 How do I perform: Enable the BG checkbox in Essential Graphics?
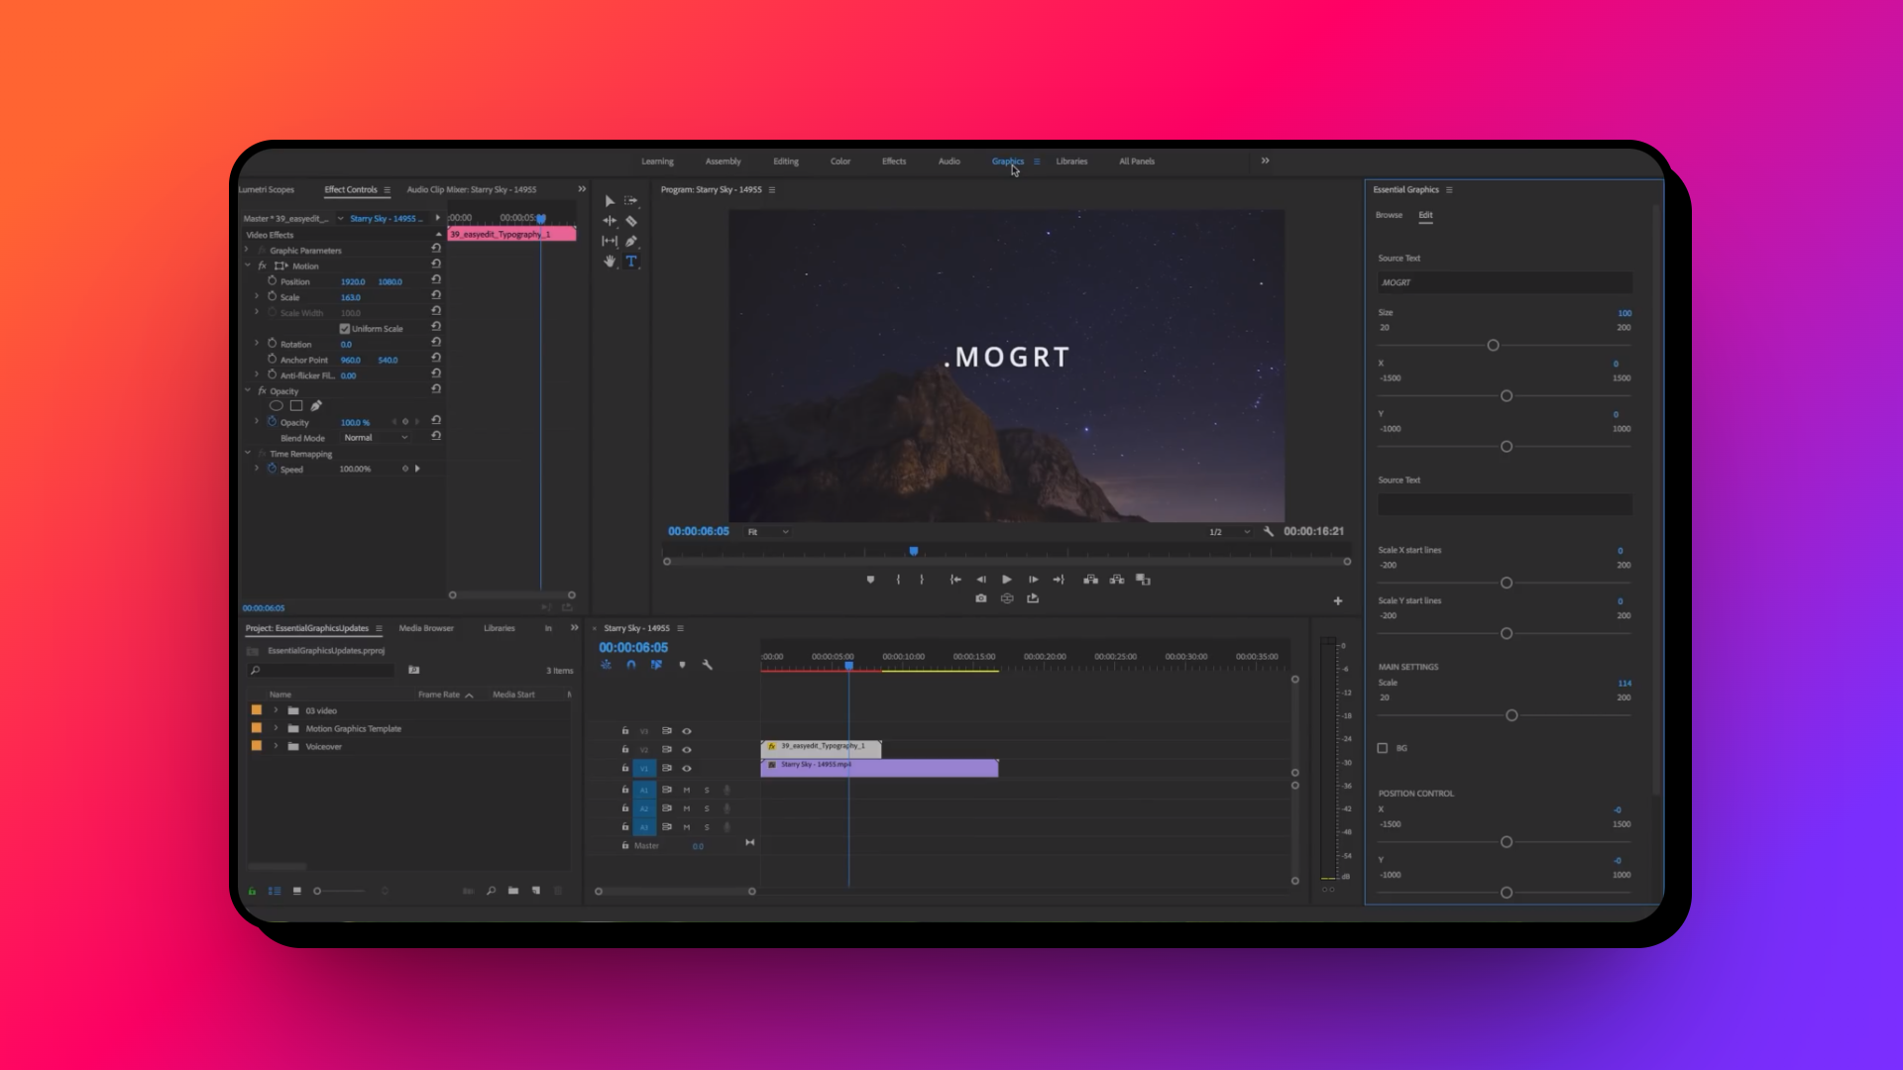click(1383, 748)
